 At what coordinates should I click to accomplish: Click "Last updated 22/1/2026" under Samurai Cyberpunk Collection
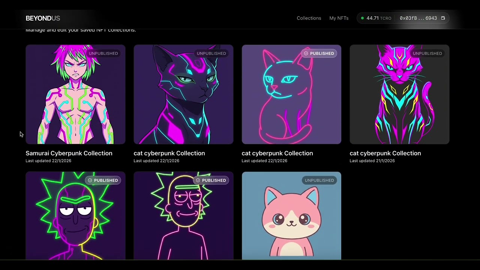(48, 160)
